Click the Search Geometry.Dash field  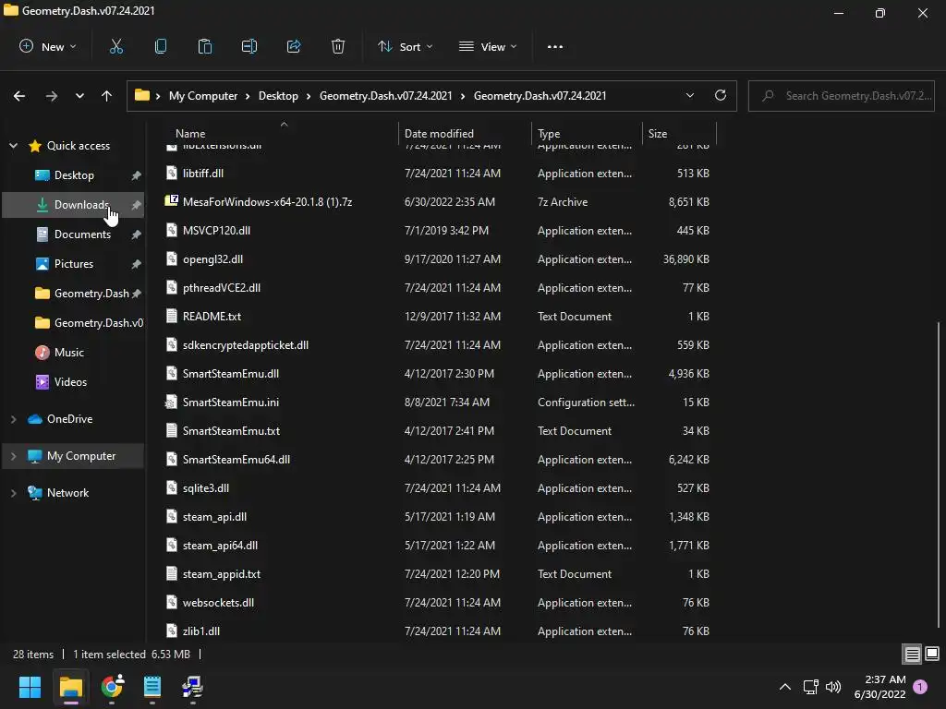[x=841, y=96]
